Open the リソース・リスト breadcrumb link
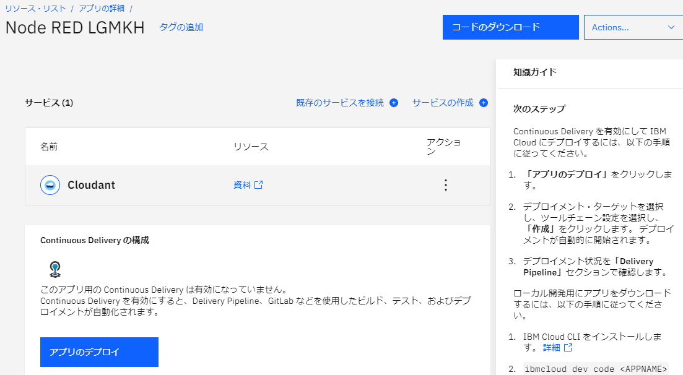Screen dimensions: 683x375 click(36, 8)
